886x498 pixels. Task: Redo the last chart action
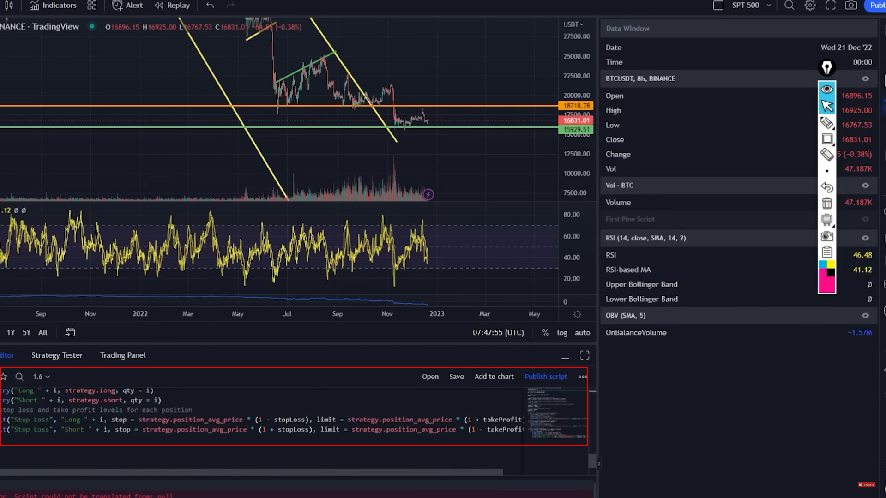click(230, 6)
